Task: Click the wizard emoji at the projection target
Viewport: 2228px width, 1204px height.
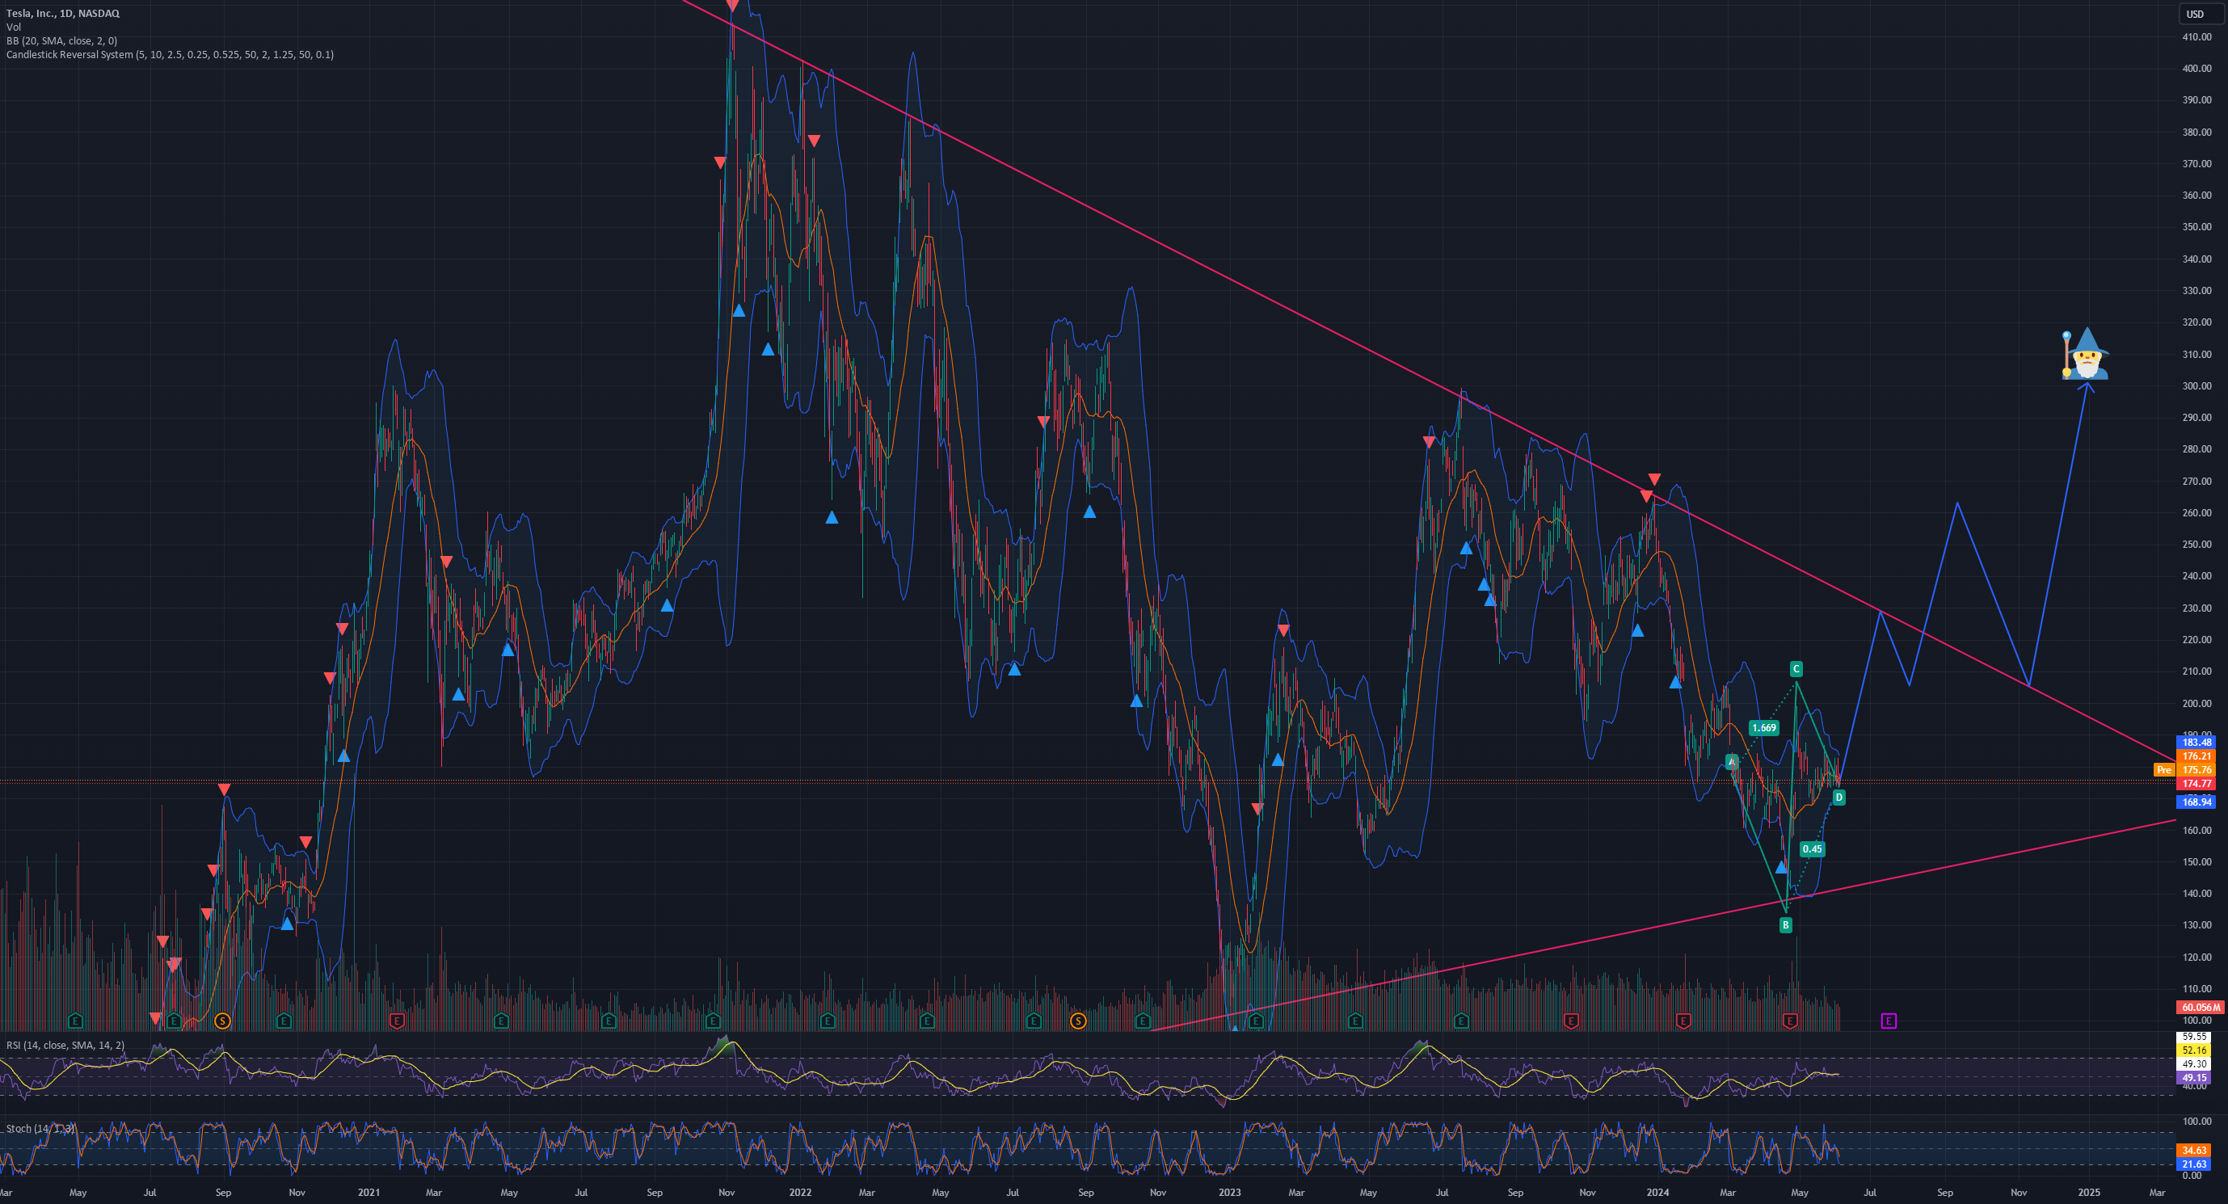Action: click(x=2085, y=354)
